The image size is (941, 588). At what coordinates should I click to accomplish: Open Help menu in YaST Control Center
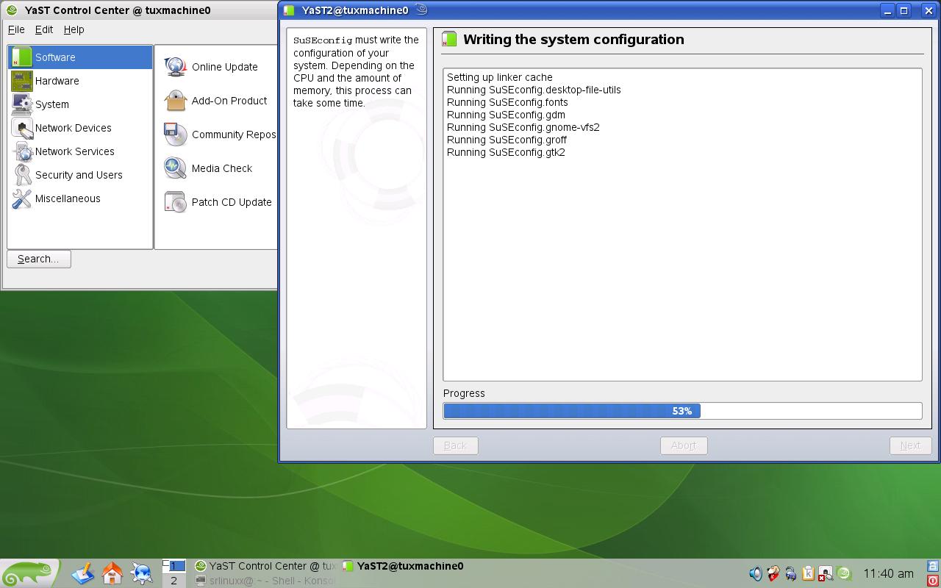click(74, 29)
